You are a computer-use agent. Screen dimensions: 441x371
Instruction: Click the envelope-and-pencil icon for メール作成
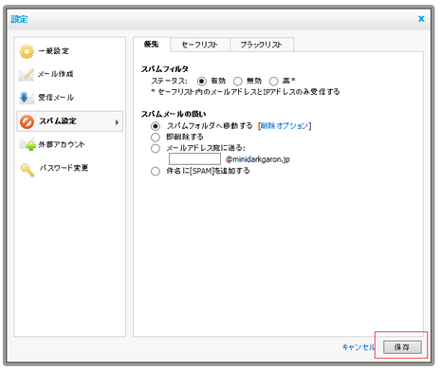pos(27,75)
